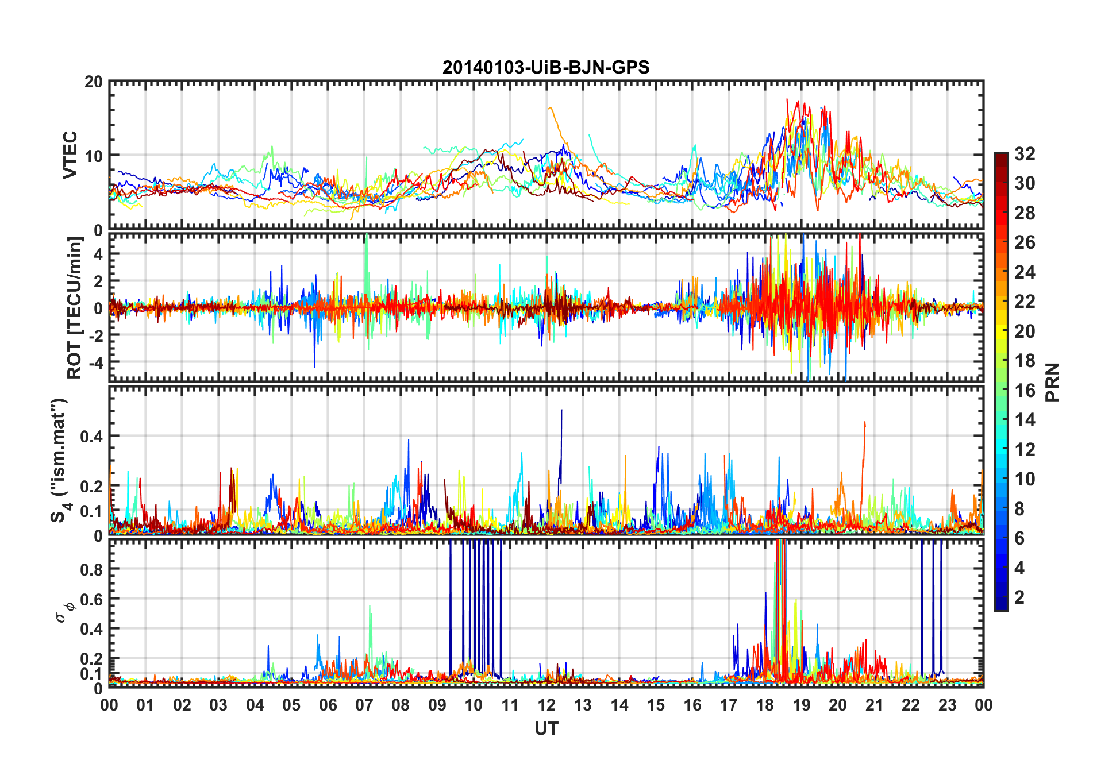Click the x-axis tick label 07

click(364, 705)
